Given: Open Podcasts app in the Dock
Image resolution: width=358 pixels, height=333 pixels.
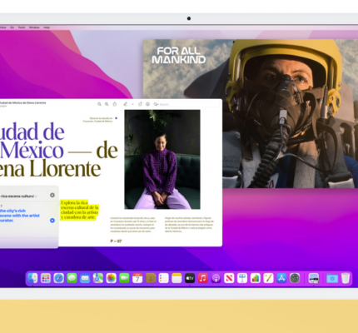Looking at the screenshot, I should tap(216, 278).
